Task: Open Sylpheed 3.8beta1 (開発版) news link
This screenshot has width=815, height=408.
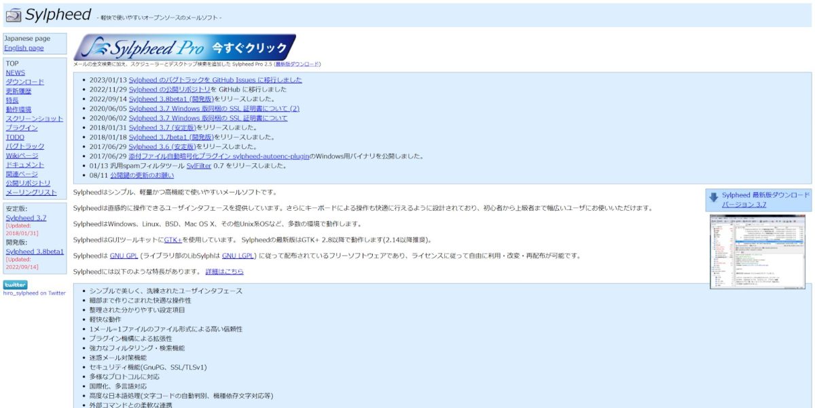Action: (171, 99)
